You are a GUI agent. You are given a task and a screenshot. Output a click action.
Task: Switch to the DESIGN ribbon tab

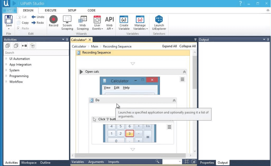pos(28,10)
